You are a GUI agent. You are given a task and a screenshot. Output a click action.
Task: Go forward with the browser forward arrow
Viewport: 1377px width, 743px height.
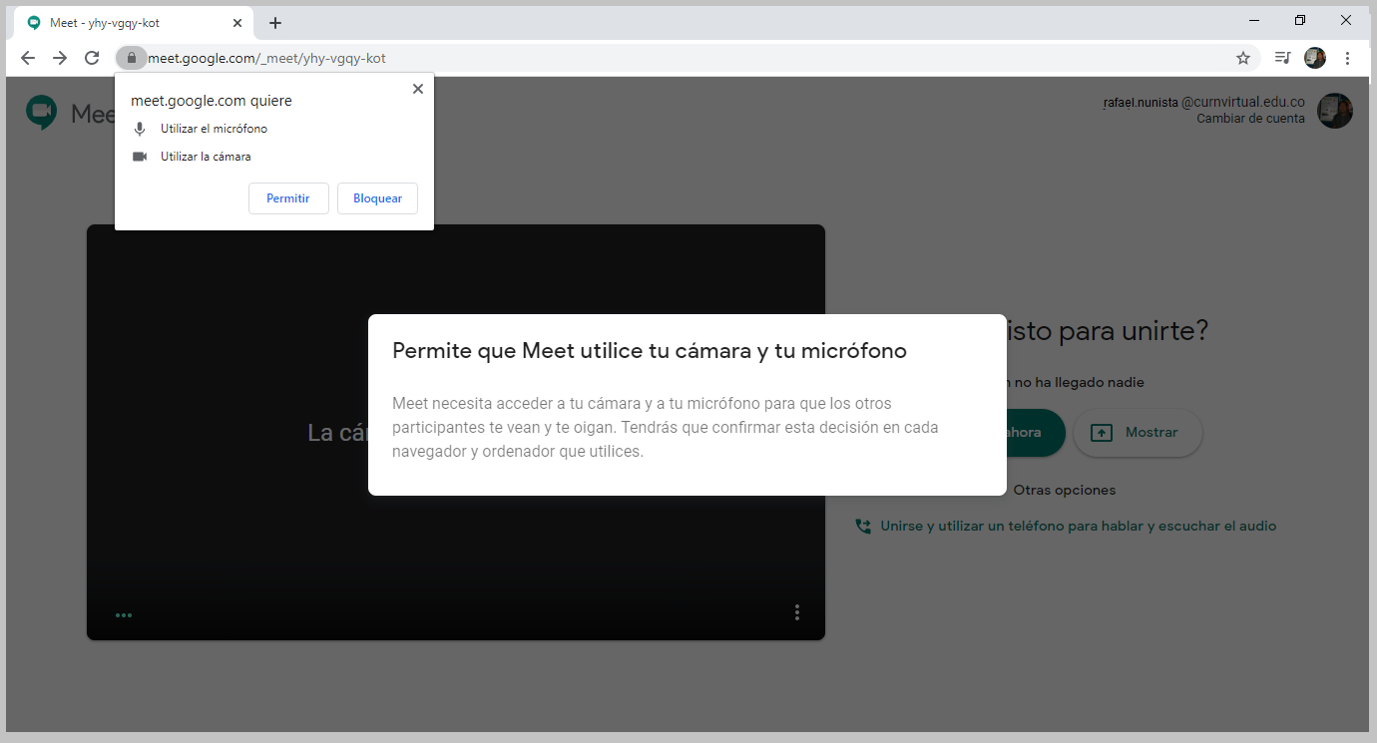click(x=60, y=58)
